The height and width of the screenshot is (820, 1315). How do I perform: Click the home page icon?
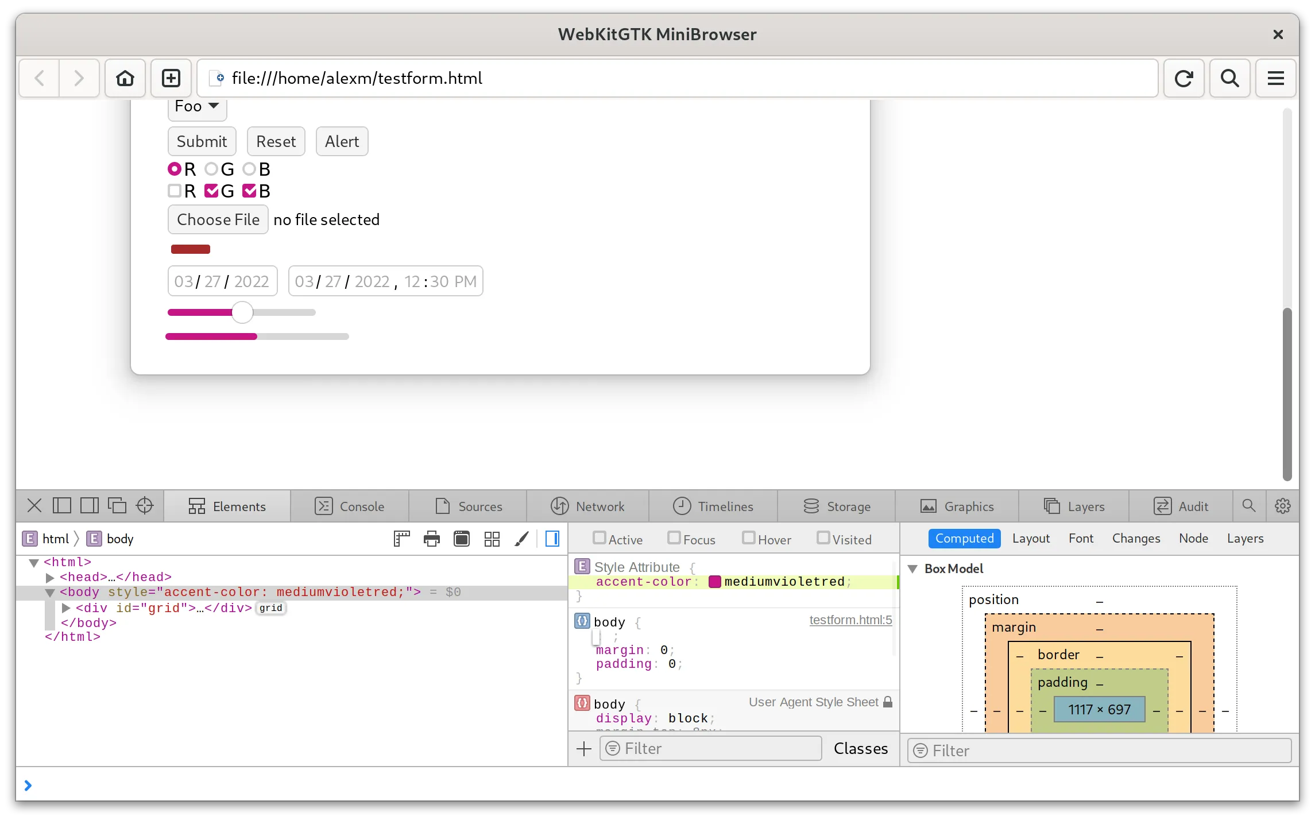(x=125, y=78)
